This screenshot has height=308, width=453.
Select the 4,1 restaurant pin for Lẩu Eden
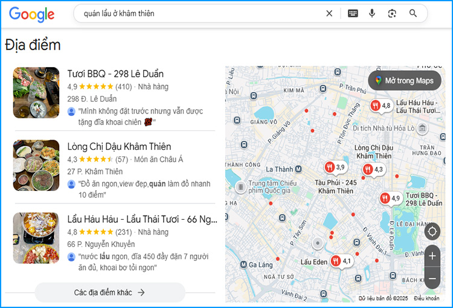341,261
